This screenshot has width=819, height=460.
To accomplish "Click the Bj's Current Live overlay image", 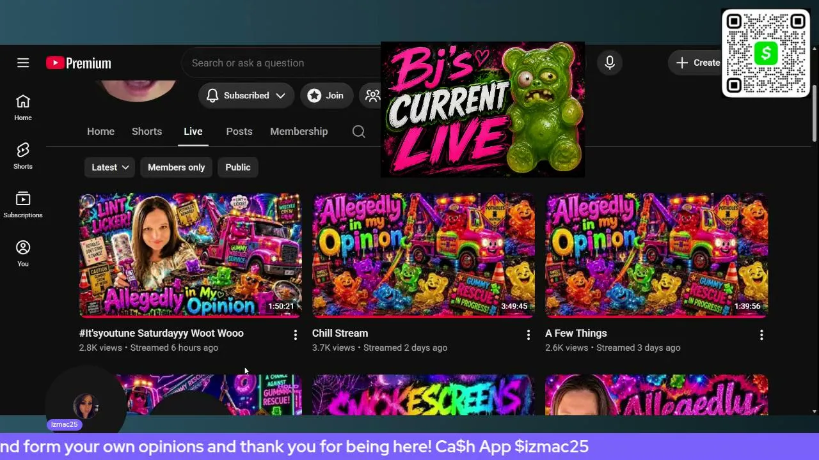I will click(x=482, y=109).
